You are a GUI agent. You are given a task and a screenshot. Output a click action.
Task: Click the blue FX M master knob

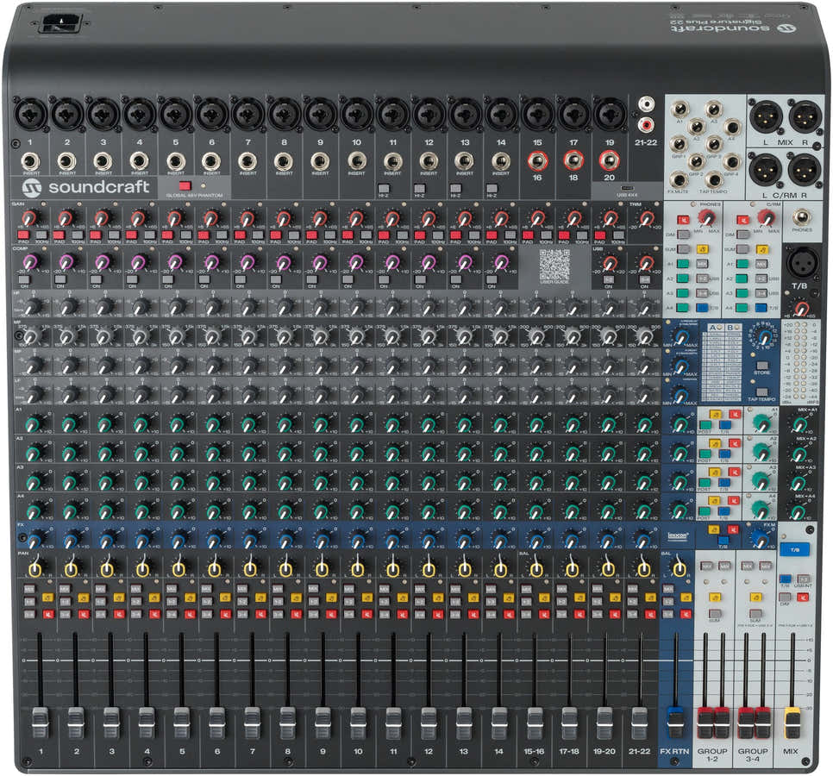coord(761,539)
